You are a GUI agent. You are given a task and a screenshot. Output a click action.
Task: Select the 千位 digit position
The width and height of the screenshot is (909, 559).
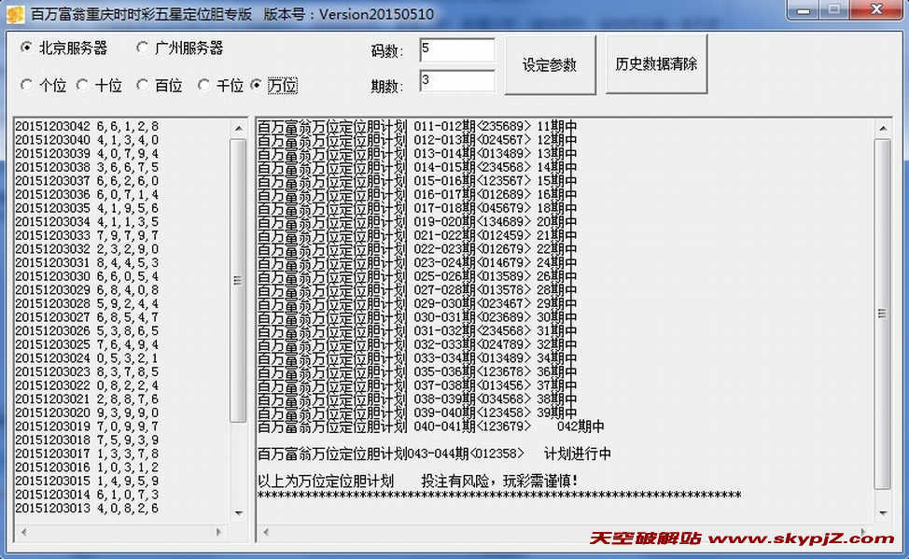click(x=204, y=85)
